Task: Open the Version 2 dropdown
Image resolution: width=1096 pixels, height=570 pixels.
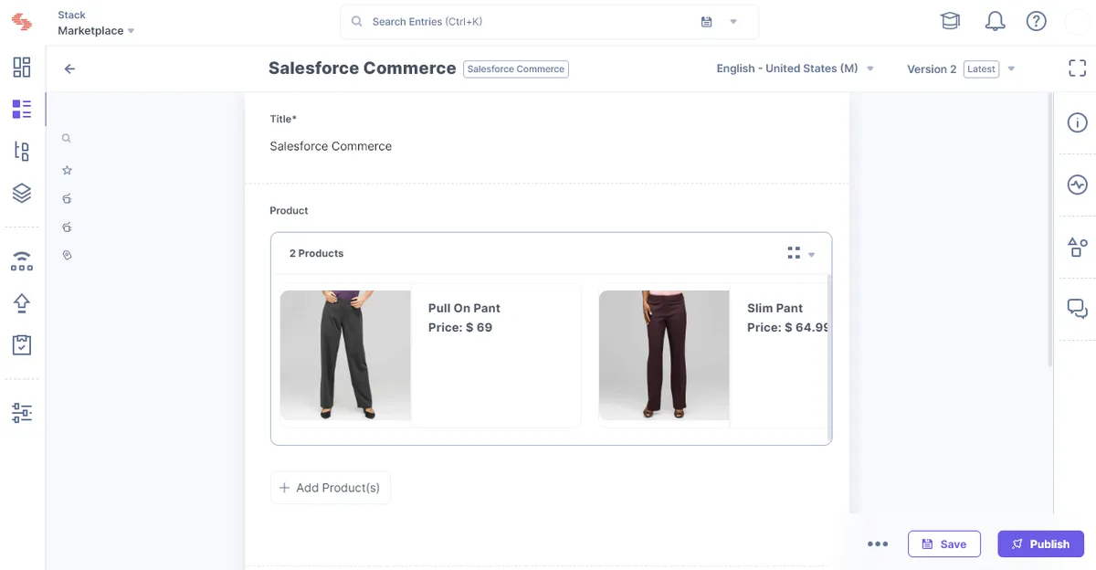Action: pyautogui.click(x=961, y=69)
